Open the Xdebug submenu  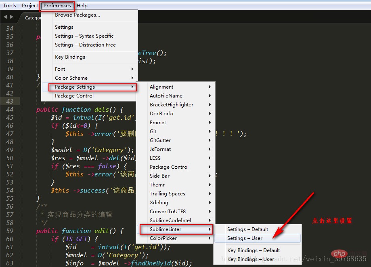point(176,203)
